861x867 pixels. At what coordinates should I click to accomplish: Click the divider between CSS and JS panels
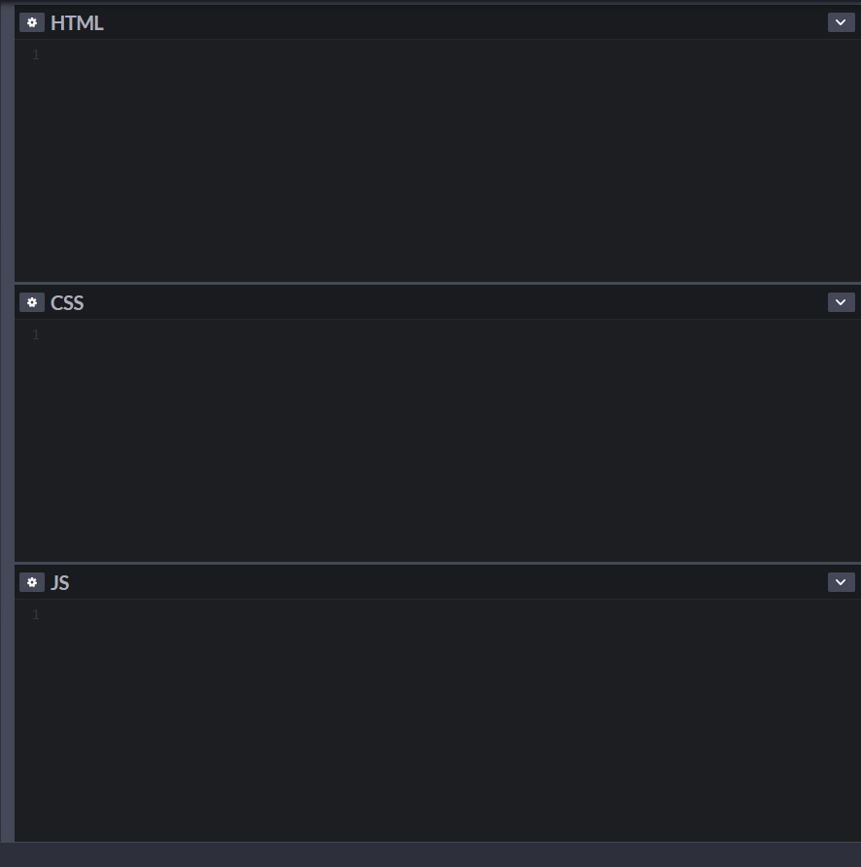(437, 563)
